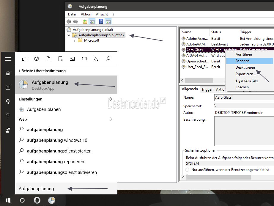Open the Ansicht menu
This screenshot has height=206, width=274.
click(102, 14)
